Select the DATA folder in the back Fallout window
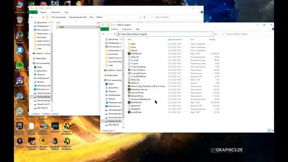The width and height of the screenshot is (288, 162). (62, 27)
